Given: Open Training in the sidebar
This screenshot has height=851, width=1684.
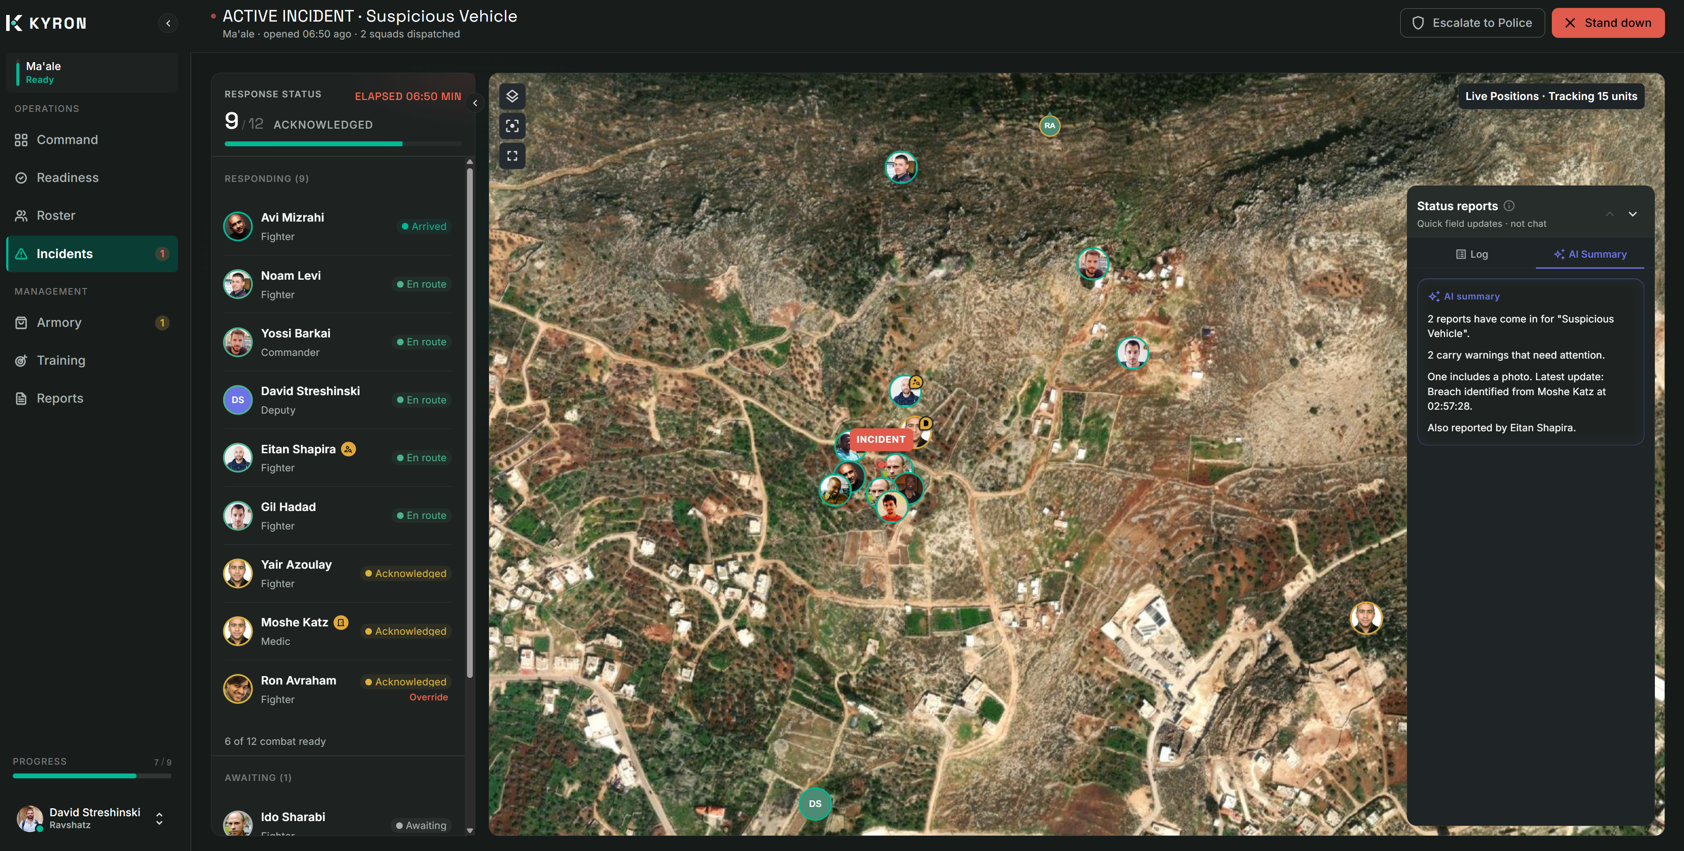Looking at the screenshot, I should [x=92, y=361].
